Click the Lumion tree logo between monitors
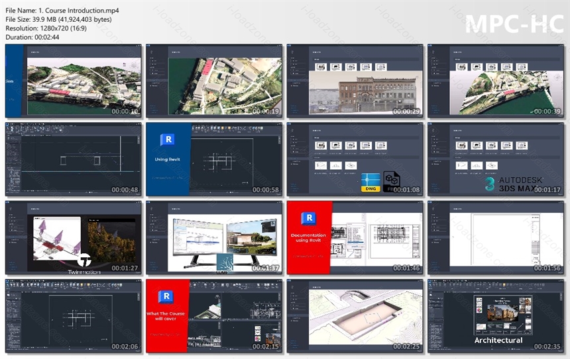The image size is (570, 359). (225, 262)
